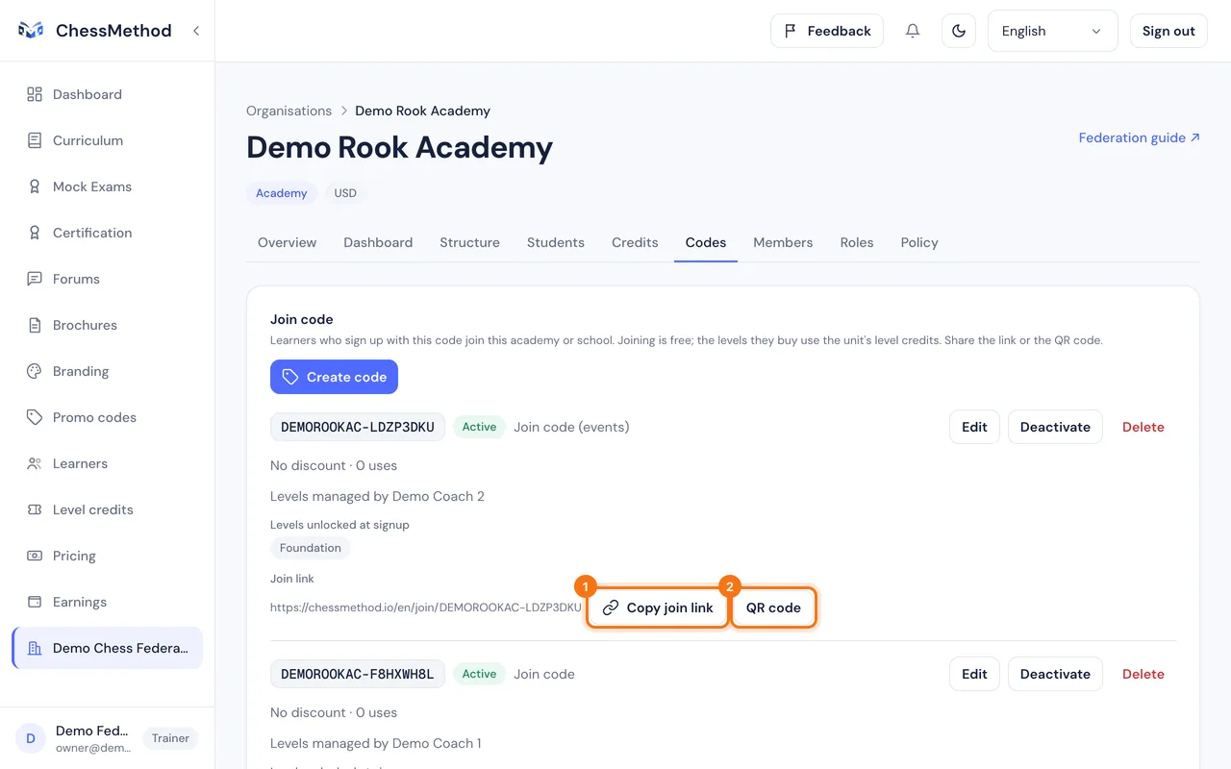Click the Level credits ticket icon
The height and width of the screenshot is (769, 1231).
click(x=35, y=509)
